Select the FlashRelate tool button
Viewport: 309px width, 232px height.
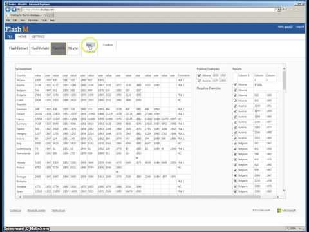coord(40,48)
